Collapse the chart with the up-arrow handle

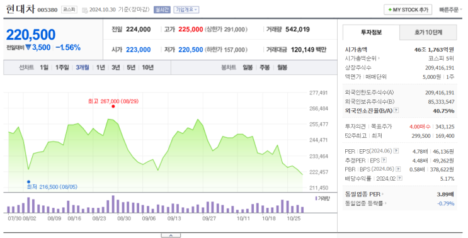click(x=171, y=235)
